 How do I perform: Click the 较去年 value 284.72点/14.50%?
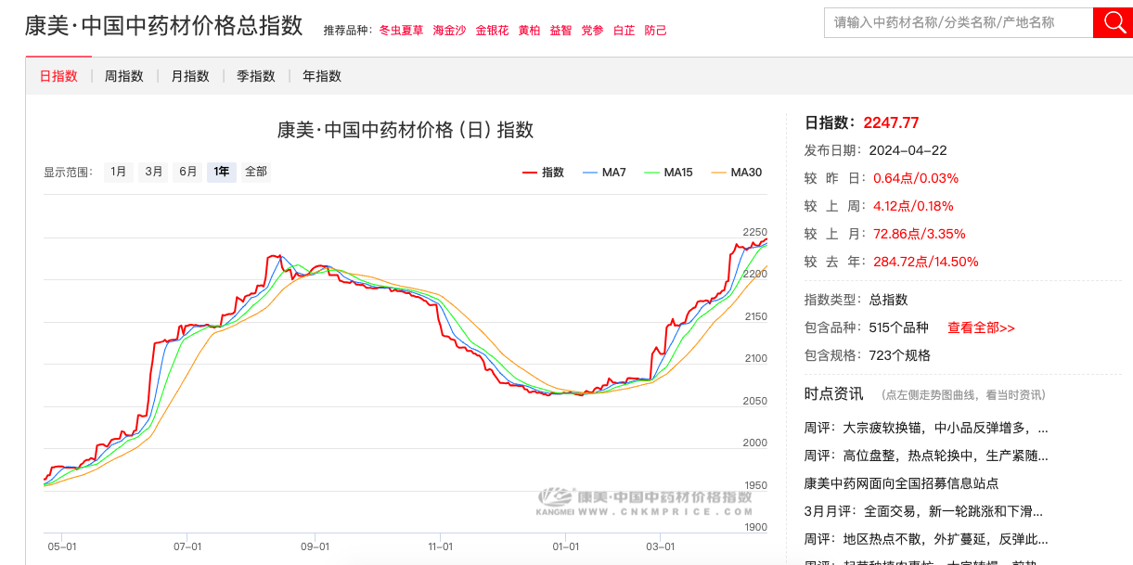click(x=926, y=262)
